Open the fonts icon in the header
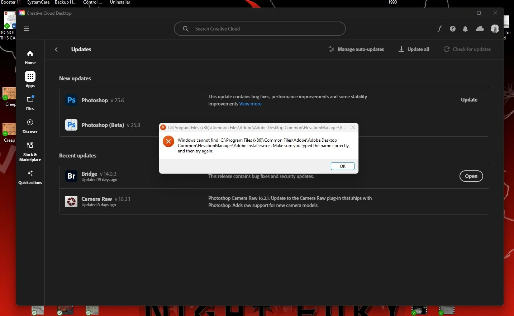 (440, 29)
